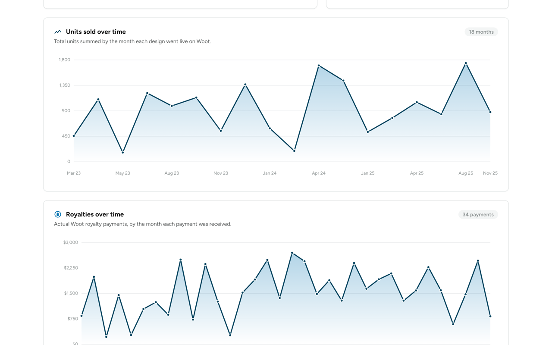
Task: Click the "Apr 24" x-axis label
Action: click(319, 173)
